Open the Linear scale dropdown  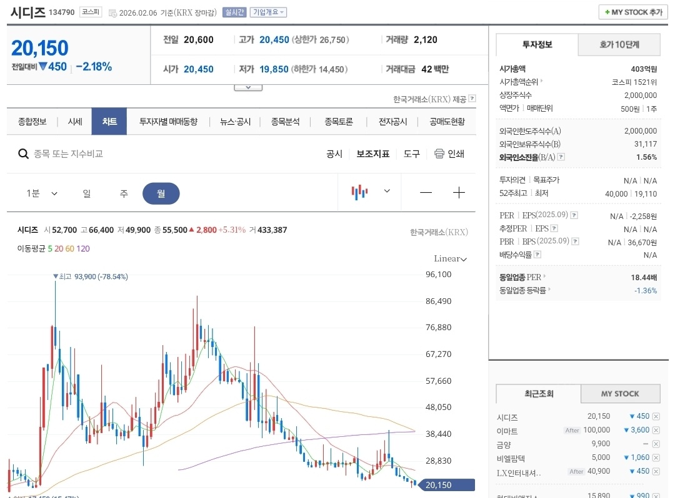[450, 258]
